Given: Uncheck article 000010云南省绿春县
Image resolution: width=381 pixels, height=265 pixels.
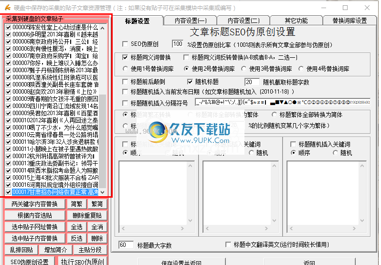Looking at the screenshot, I should (9, 135).
